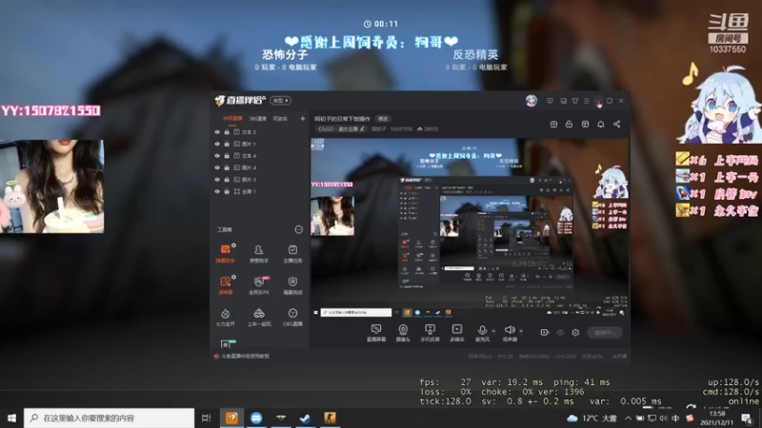Open the Steam icon on the taskbar
This screenshot has height=428, width=762.
(305, 418)
